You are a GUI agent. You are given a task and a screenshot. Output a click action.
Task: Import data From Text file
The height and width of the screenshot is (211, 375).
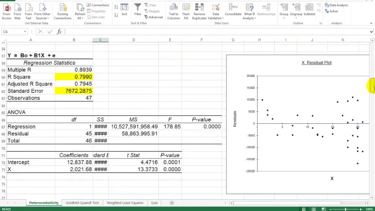point(28,12)
